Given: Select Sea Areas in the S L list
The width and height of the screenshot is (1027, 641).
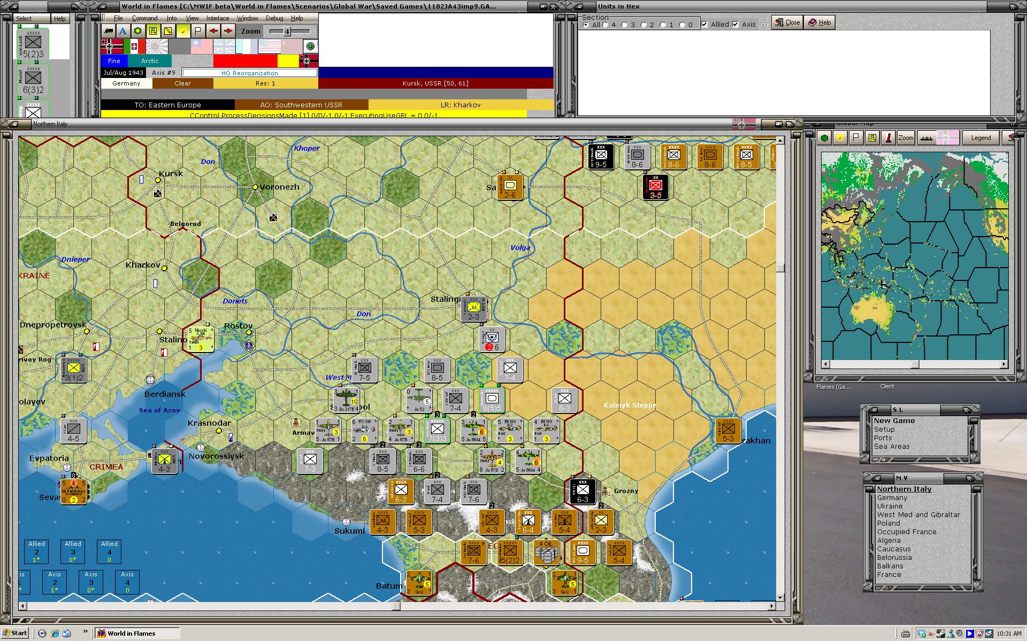Looking at the screenshot, I should click(x=892, y=446).
